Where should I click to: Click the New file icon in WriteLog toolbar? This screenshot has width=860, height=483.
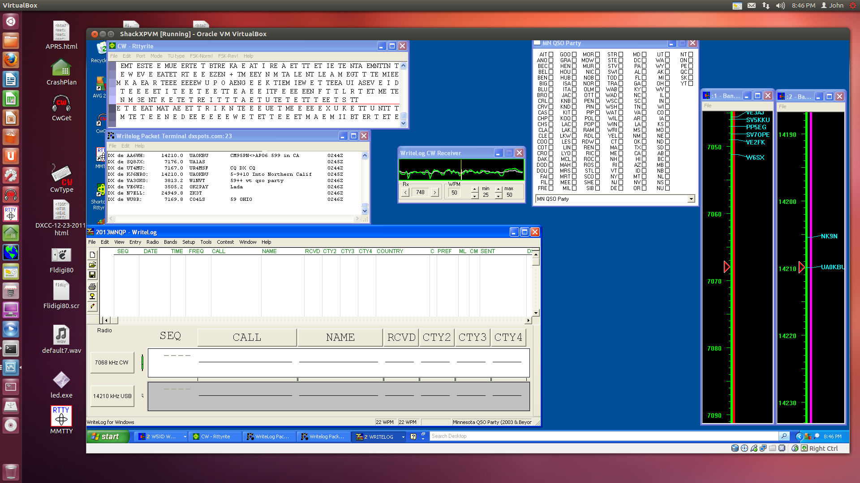click(x=92, y=255)
